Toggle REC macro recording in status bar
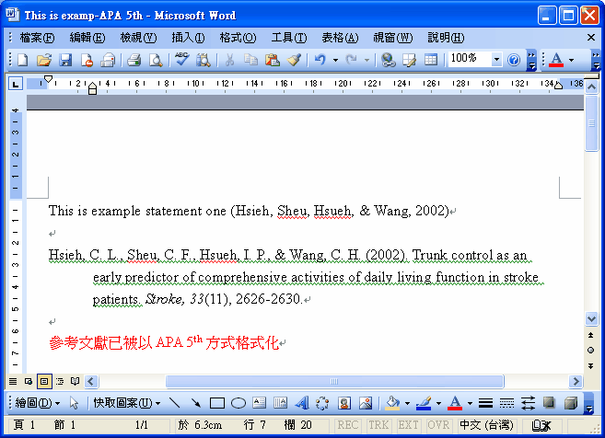Image resolution: width=605 pixels, height=438 pixels. (x=349, y=425)
